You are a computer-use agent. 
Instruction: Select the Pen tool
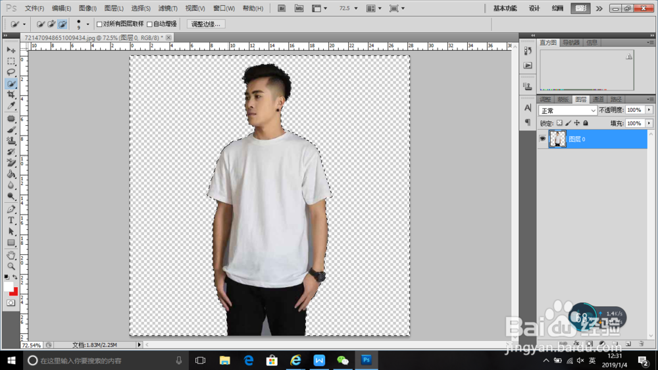(x=11, y=209)
